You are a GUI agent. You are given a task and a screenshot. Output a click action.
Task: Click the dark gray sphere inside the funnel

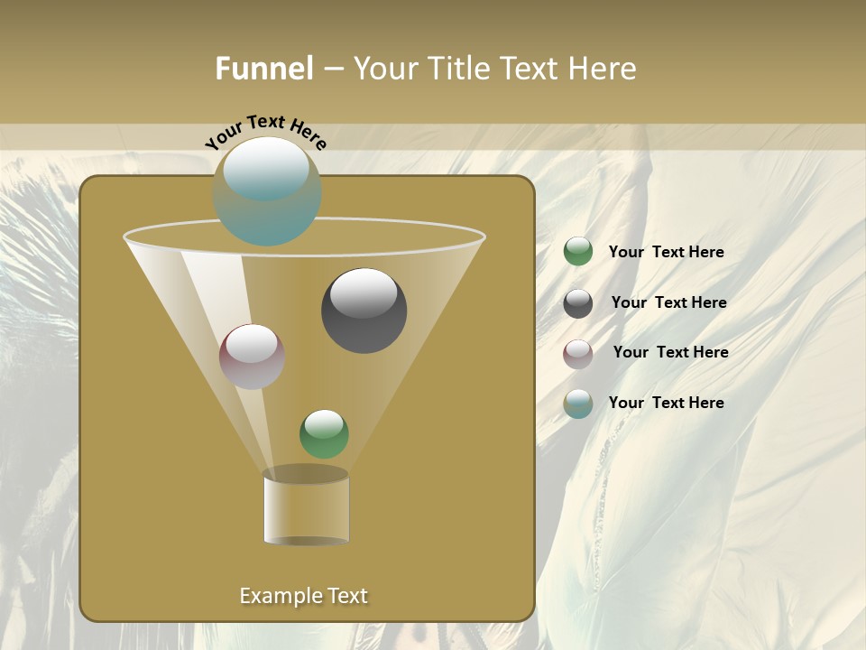click(x=365, y=311)
